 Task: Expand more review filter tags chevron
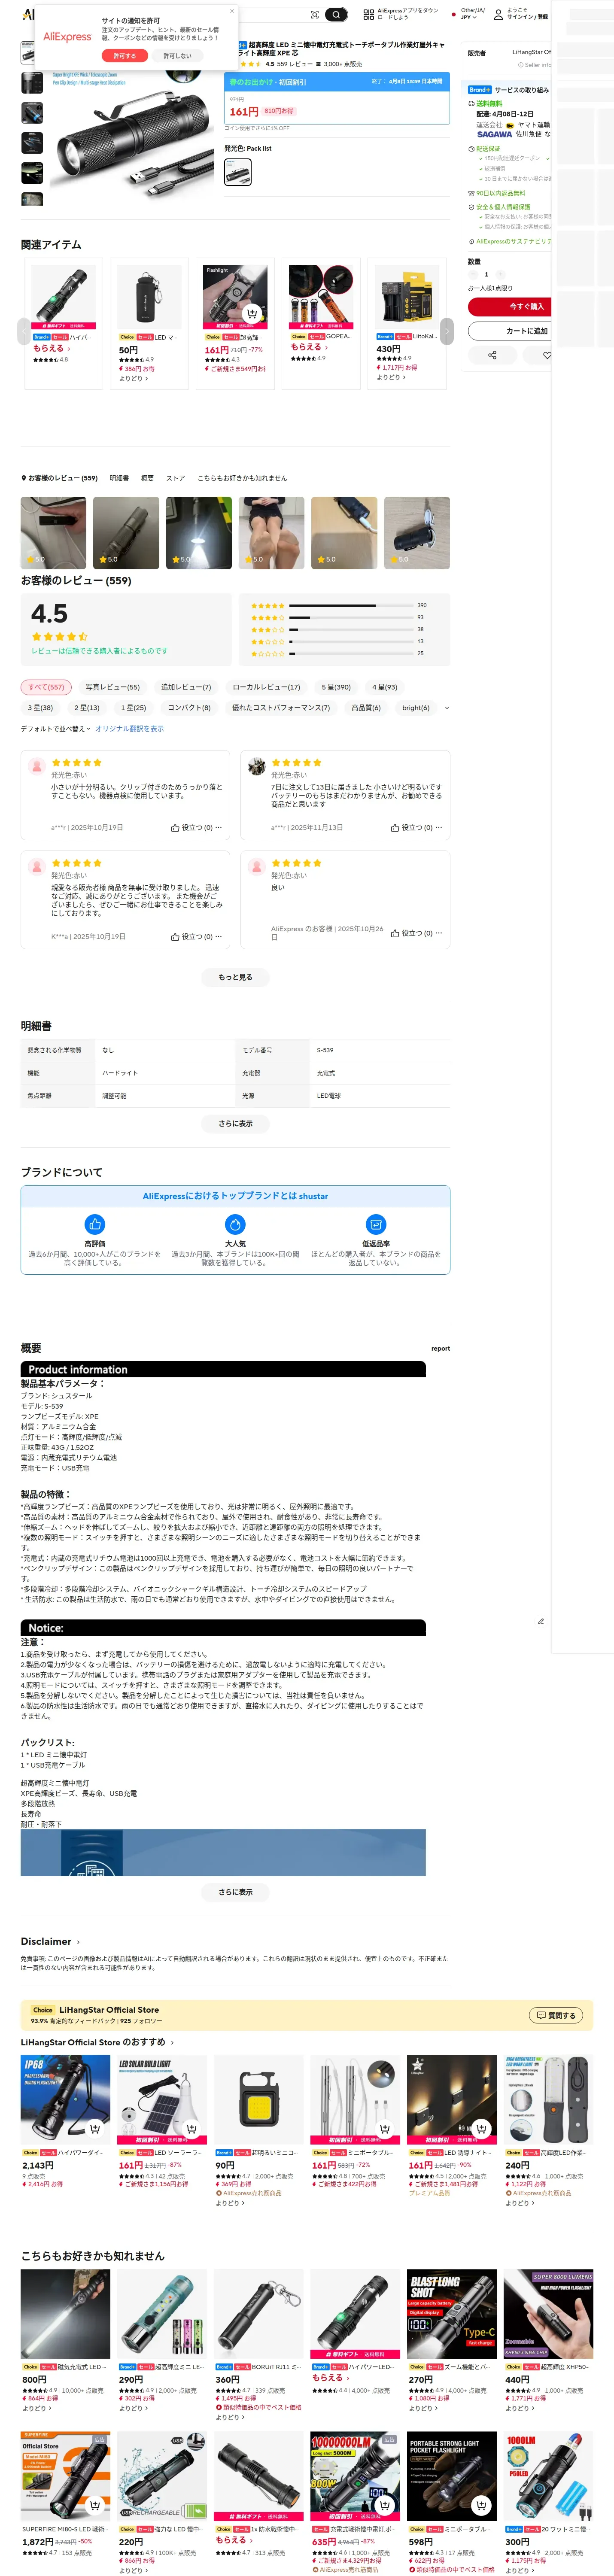coord(446,708)
